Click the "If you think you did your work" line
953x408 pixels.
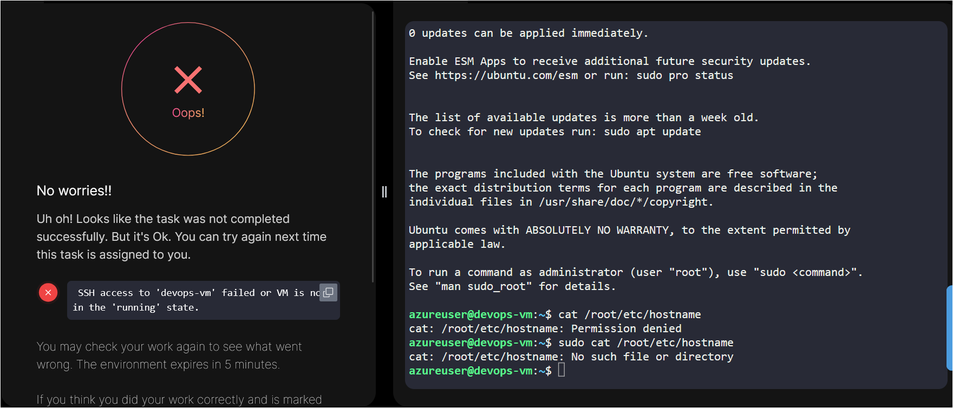click(179, 399)
